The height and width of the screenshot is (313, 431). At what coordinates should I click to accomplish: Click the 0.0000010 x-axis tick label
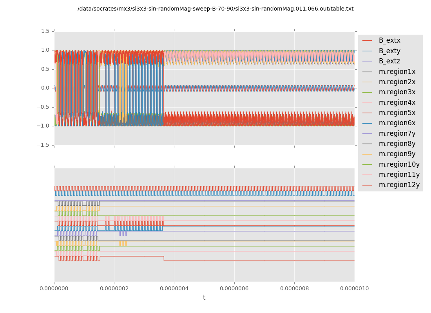pos(354,289)
